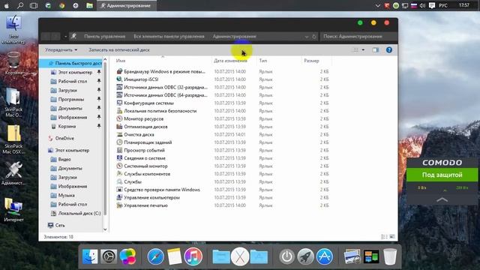Click the Поиск: Администрирование search field
Screen dimensions: 480x270
click(x=358, y=37)
